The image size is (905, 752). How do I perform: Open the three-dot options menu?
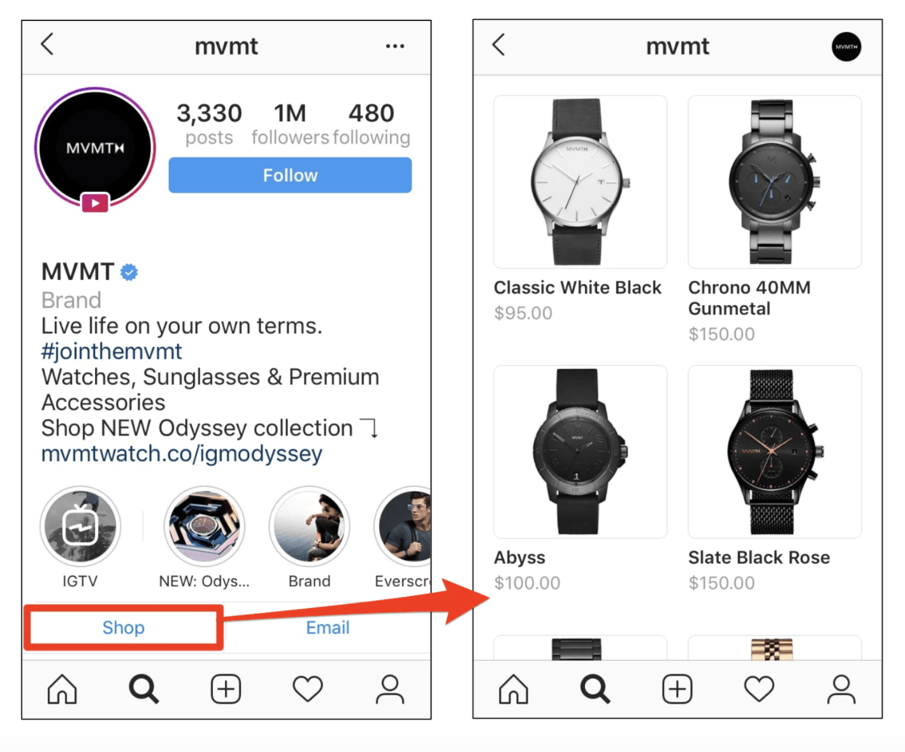click(x=395, y=46)
